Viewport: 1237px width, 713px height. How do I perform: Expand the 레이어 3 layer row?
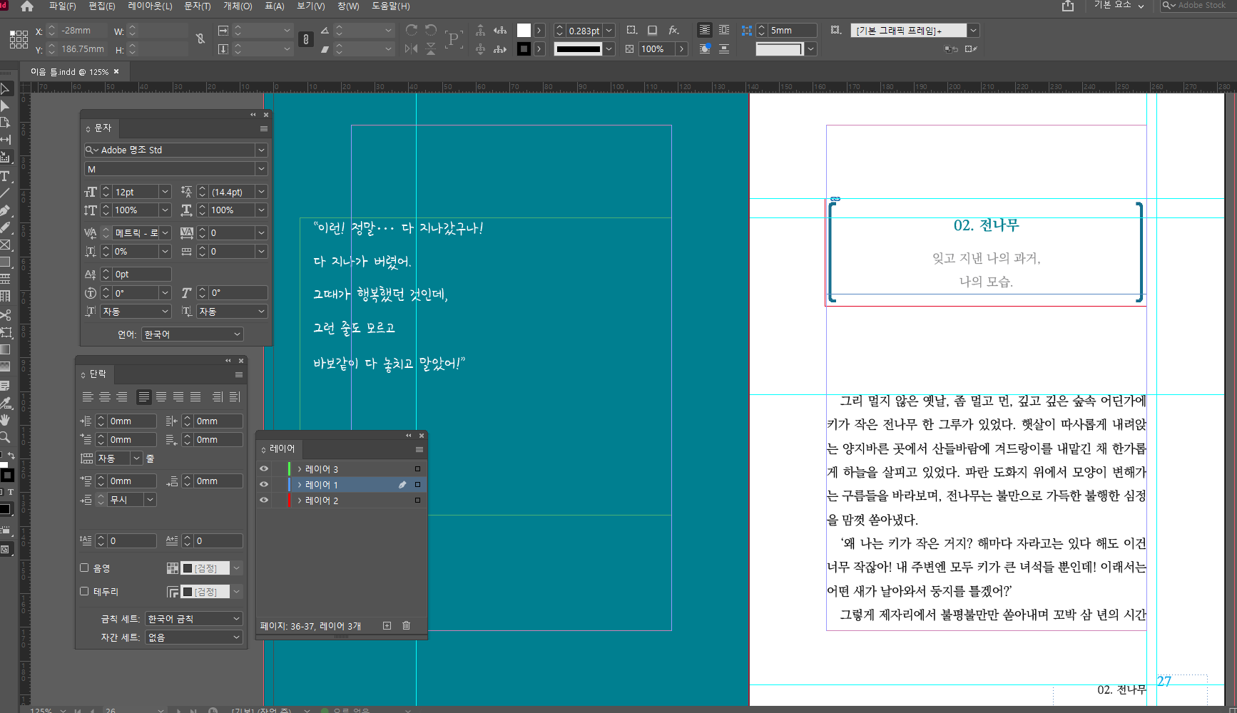pos(300,469)
